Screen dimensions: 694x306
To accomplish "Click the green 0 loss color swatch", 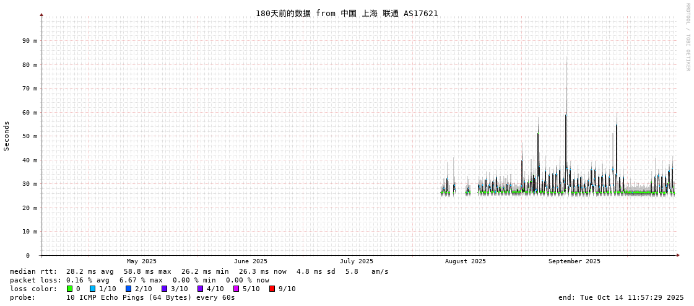I will tap(69, 289).
